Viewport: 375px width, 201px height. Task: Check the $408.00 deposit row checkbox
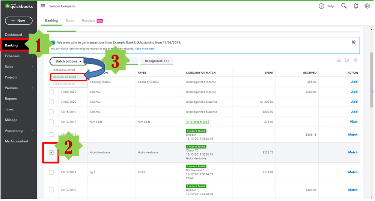(x=51, y=190)
